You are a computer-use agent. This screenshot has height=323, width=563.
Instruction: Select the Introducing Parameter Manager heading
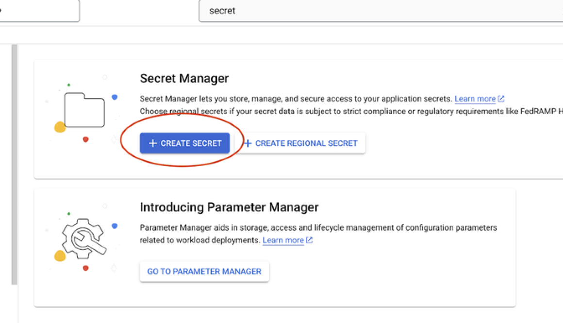pyautogui.click(x=229, y=207)
